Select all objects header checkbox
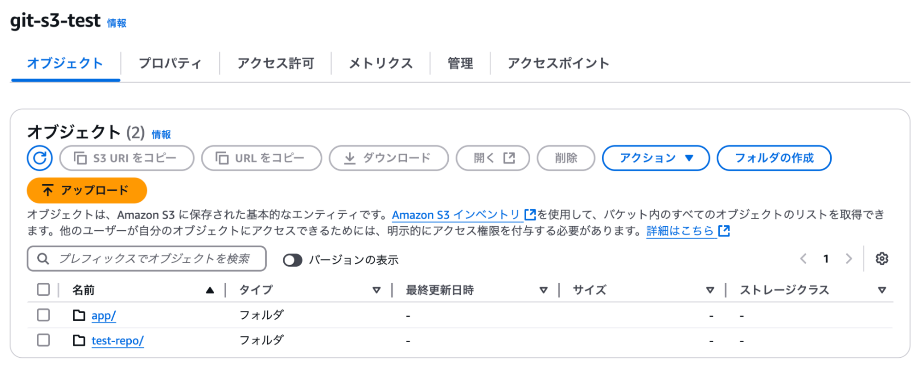The image size is (921, 374). (x=43, y=290)
